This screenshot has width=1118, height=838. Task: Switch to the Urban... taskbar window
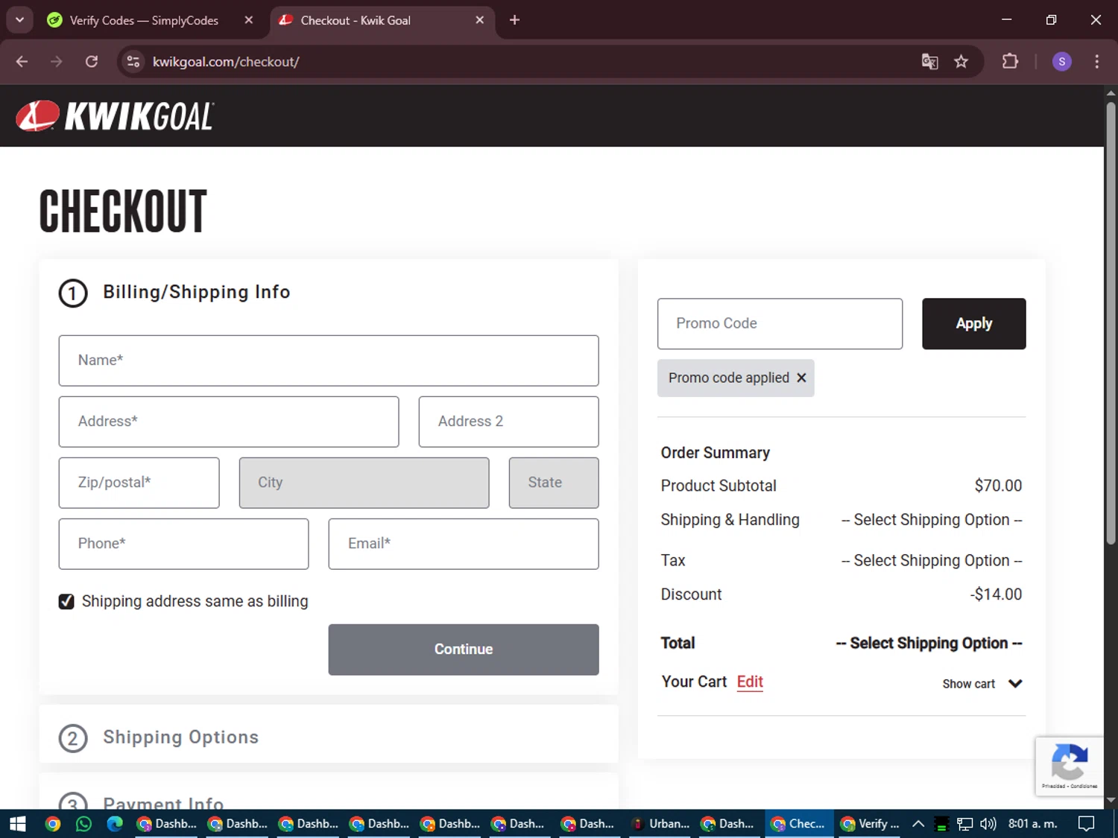(660, 824)
